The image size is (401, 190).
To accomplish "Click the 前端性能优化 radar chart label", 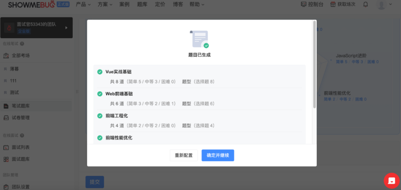I will (337, 93).
